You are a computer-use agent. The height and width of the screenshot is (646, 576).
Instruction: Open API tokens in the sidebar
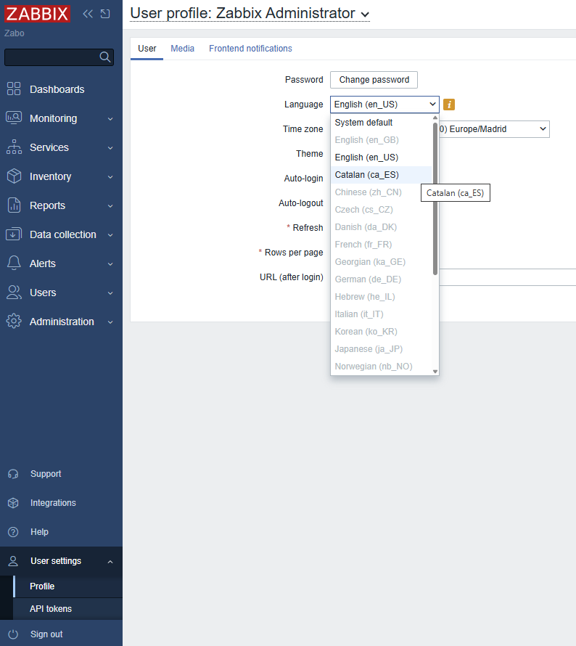click(x=51, y=609)
